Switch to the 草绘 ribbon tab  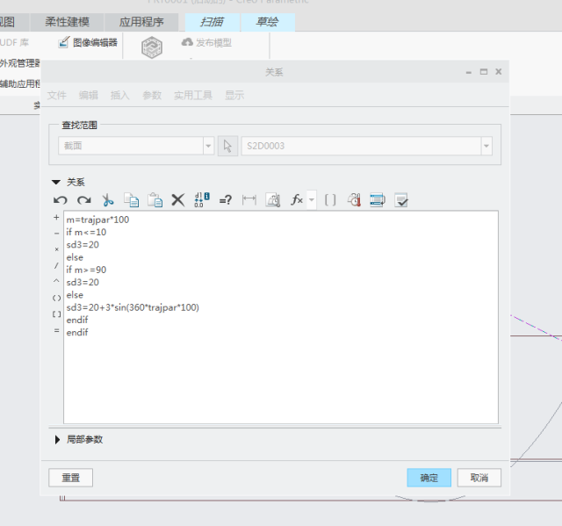pos(268,22)
